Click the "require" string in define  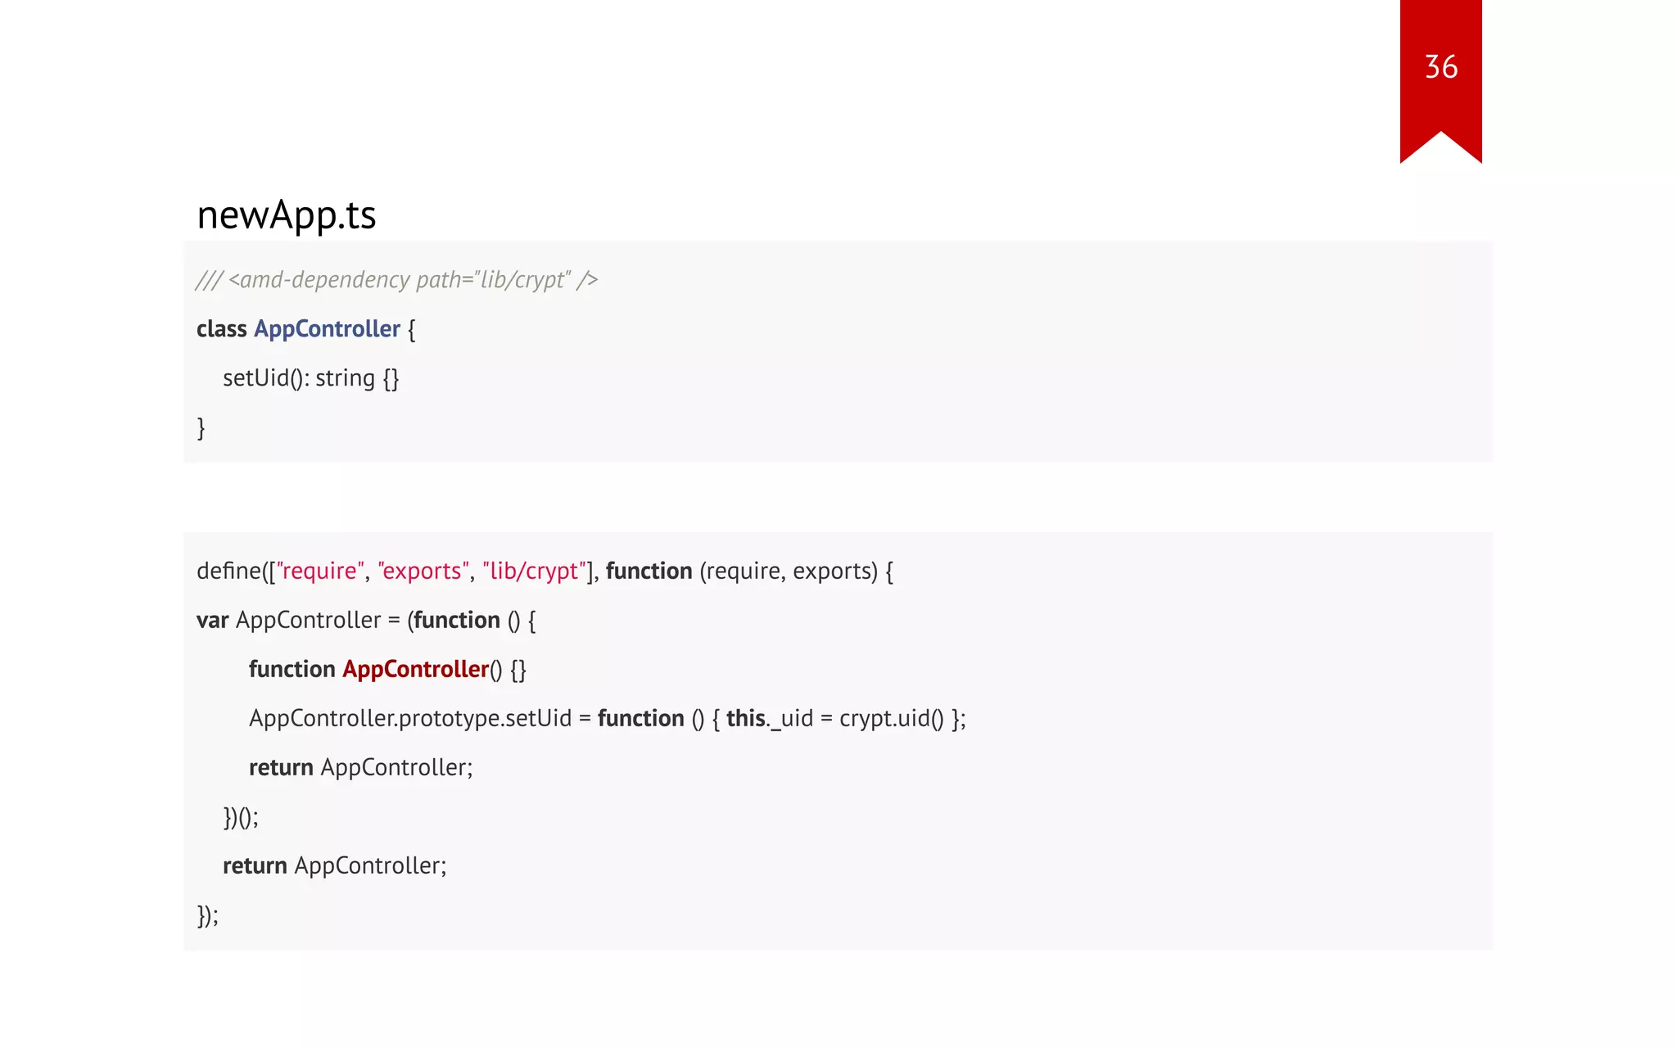point(320,571)
